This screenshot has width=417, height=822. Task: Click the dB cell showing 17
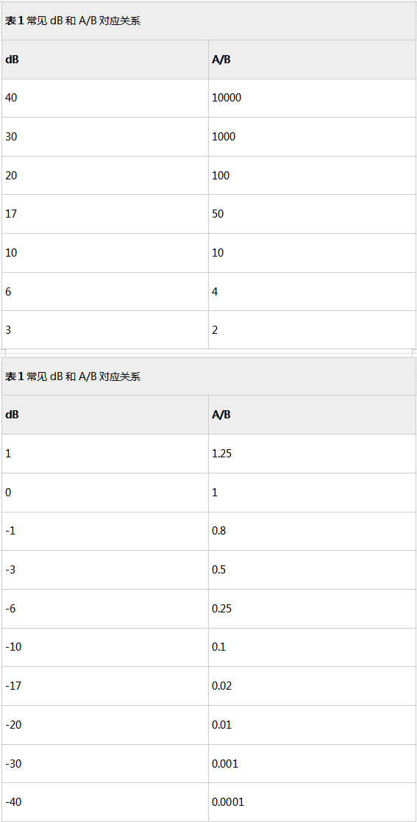pyautogui.click(x=105, y=214)
